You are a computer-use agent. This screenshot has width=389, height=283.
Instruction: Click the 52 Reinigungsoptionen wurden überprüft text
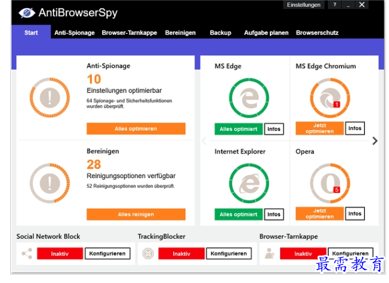130,186
